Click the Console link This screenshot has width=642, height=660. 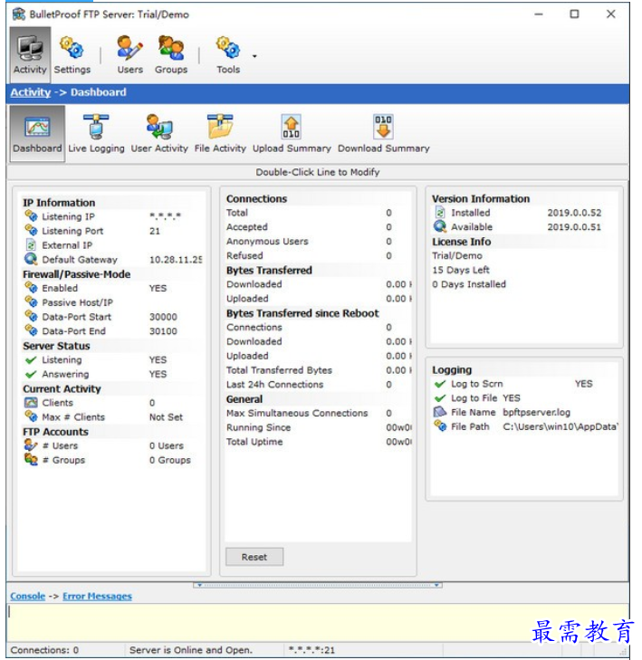coord(28,596)
